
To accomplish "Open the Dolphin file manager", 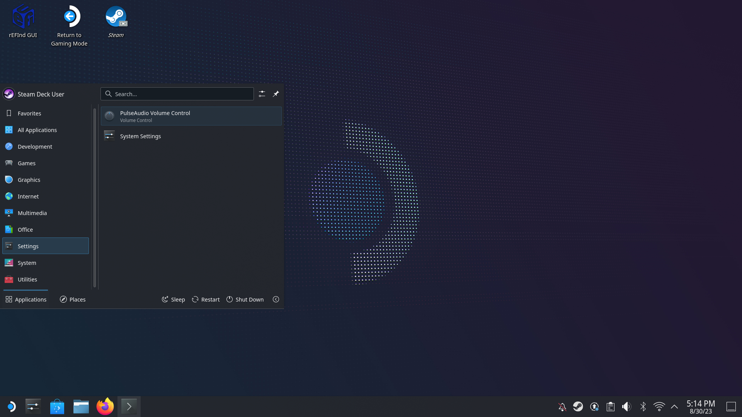I will click(x=81, y=406).
